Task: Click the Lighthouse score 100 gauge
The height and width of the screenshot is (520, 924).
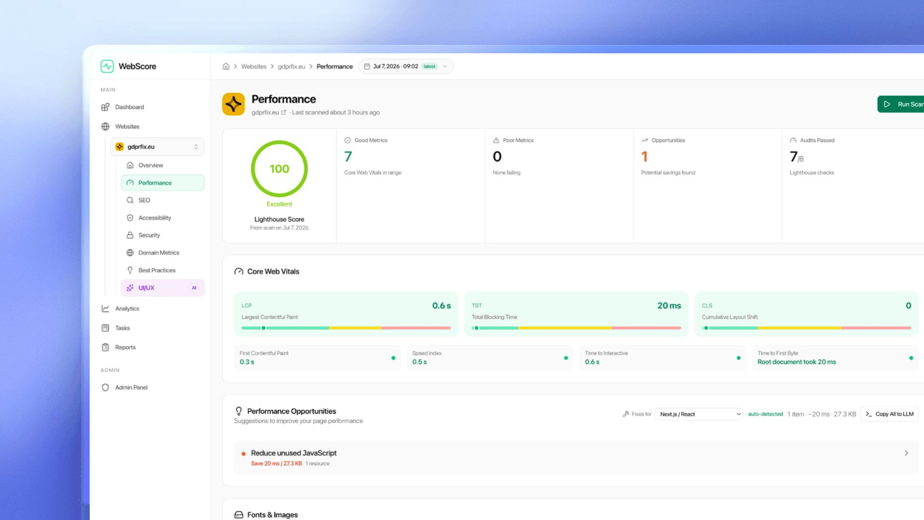Action: pyautogui.click(x=279, y=169)
